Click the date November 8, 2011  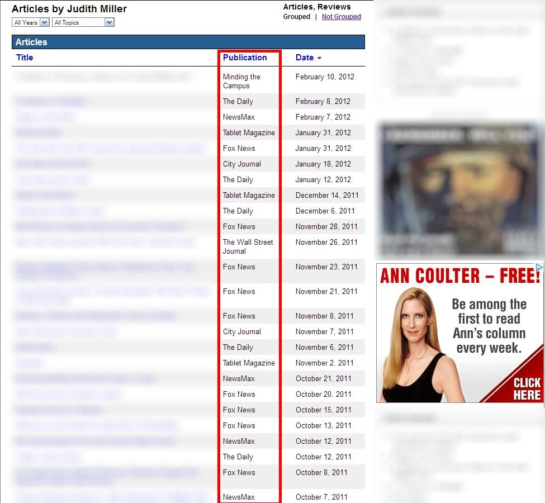click(325, 316)
